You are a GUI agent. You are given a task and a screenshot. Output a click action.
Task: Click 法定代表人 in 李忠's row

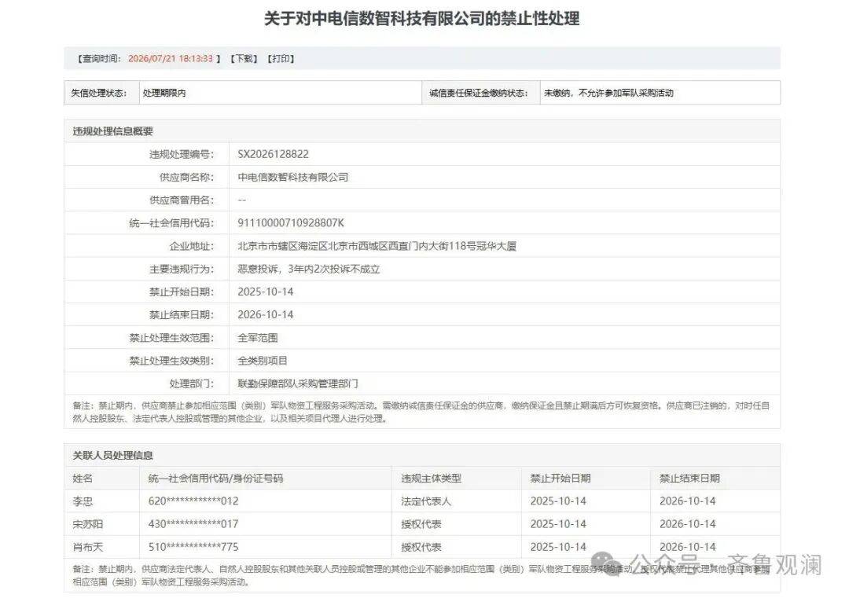[x=426, y=501]
